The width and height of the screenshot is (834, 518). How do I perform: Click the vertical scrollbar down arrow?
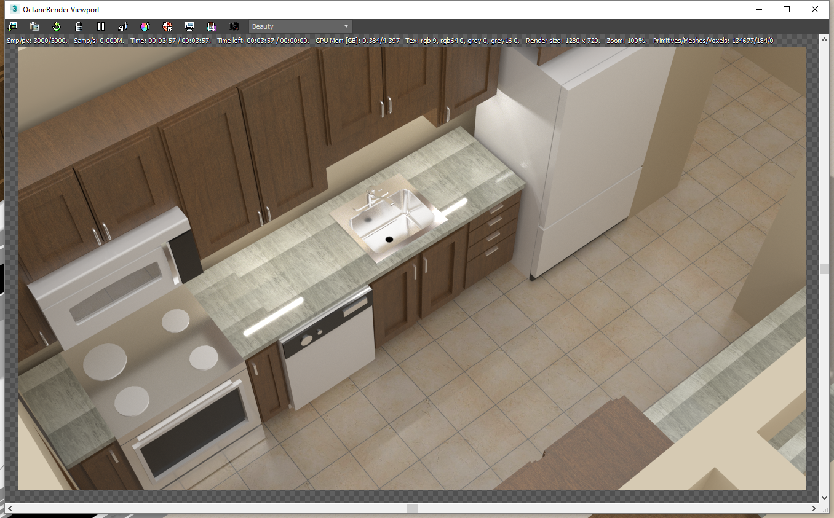tap(824, 498)
